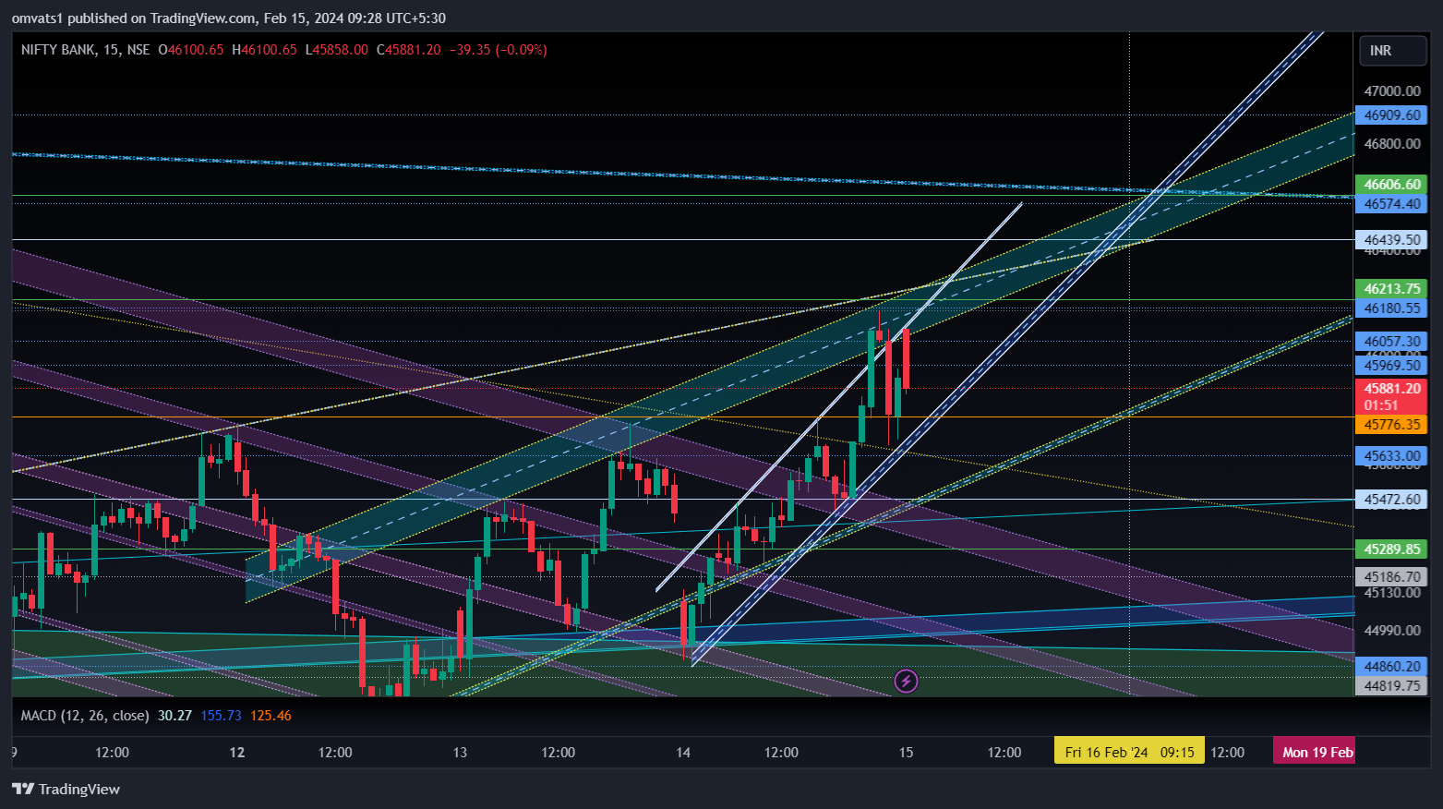
Task: Click the 46057.30 blue price label
Action: click(x=1391, y=342)
